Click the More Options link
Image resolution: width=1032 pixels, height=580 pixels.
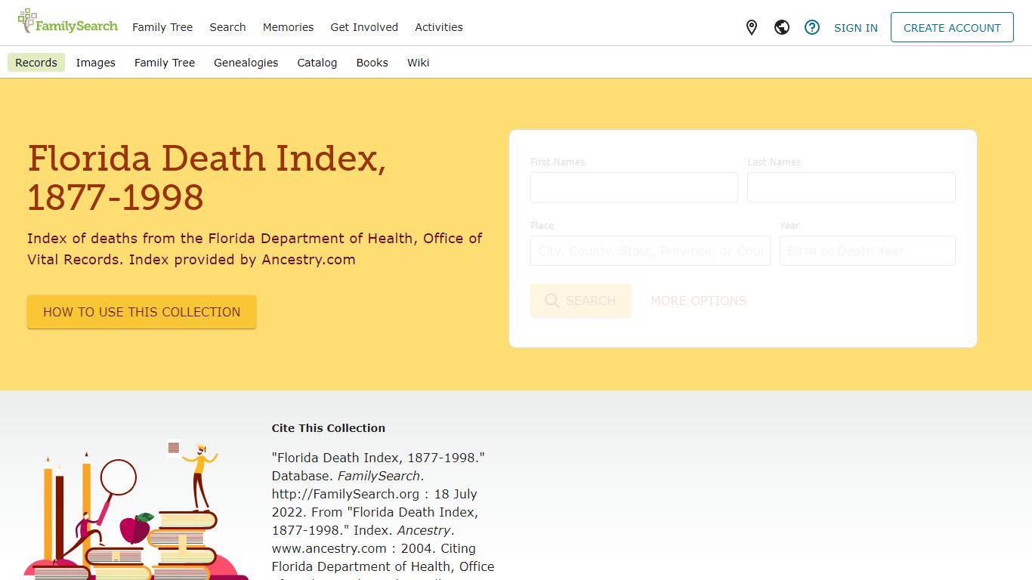click(699, 301)
